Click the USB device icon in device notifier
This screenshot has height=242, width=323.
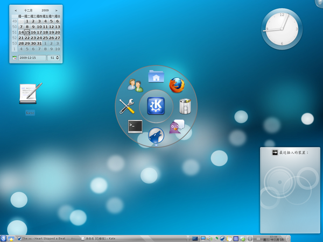[275, 153]
